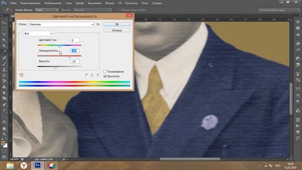Select the Blur tool
This screenshot has height=170, width=302.
click(x=4, y=93)
